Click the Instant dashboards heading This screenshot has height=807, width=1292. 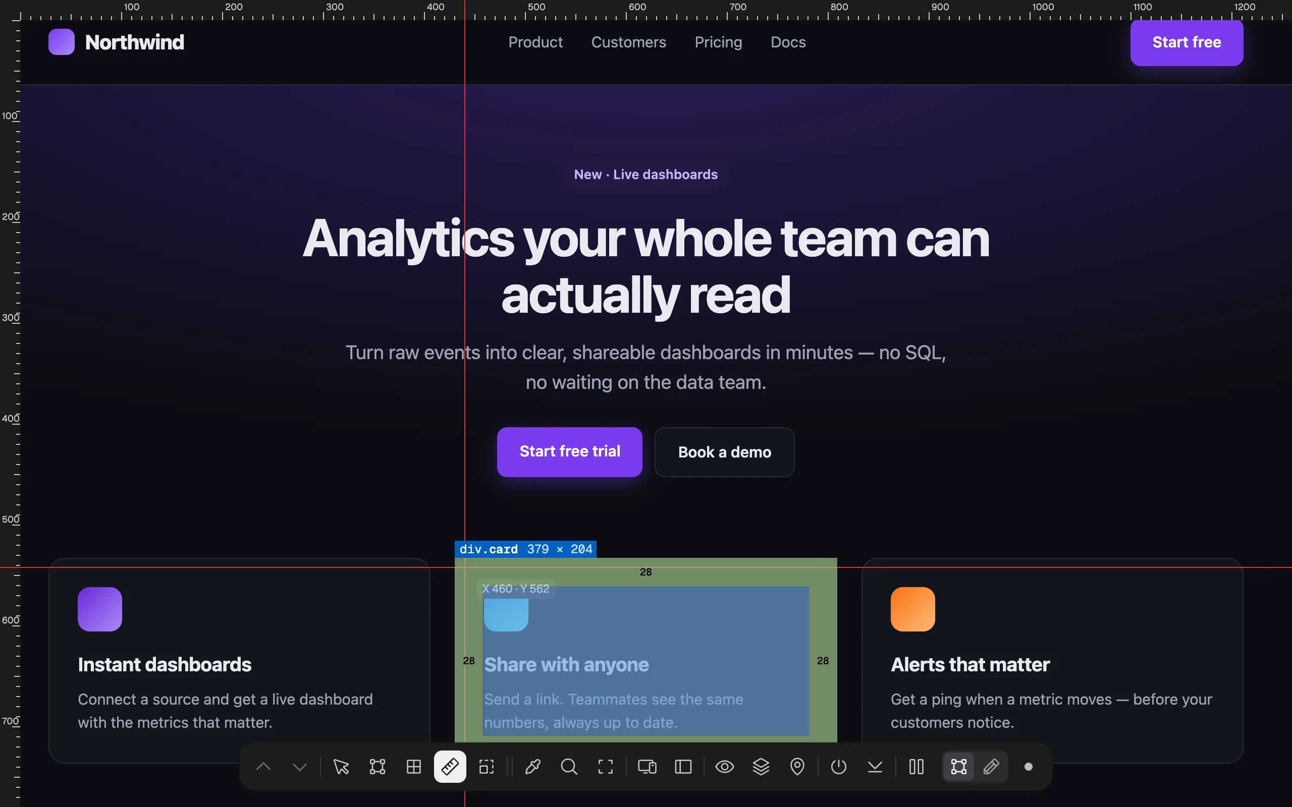point(165,664)
